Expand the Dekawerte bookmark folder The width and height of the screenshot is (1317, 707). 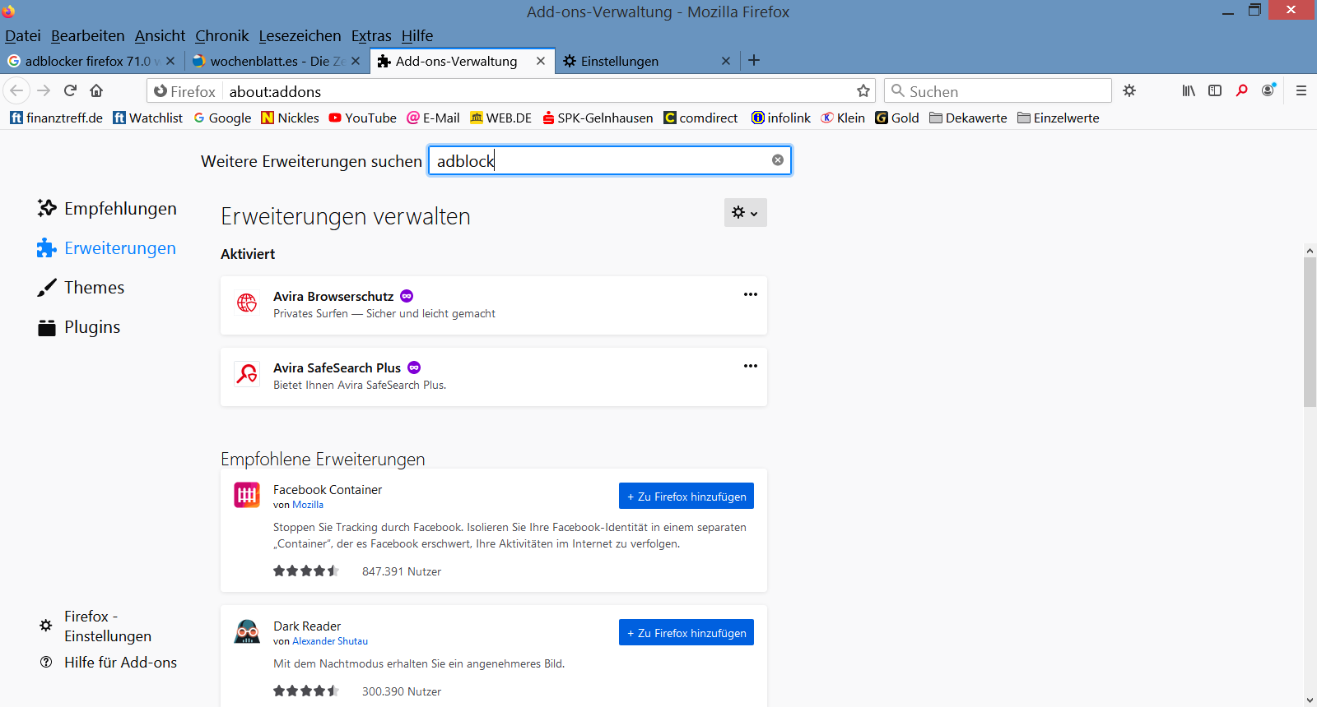(968, 118)
